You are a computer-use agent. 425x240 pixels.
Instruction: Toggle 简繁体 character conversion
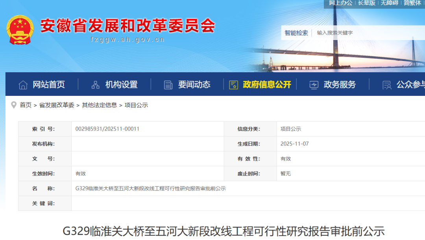(x=412, y=3)
